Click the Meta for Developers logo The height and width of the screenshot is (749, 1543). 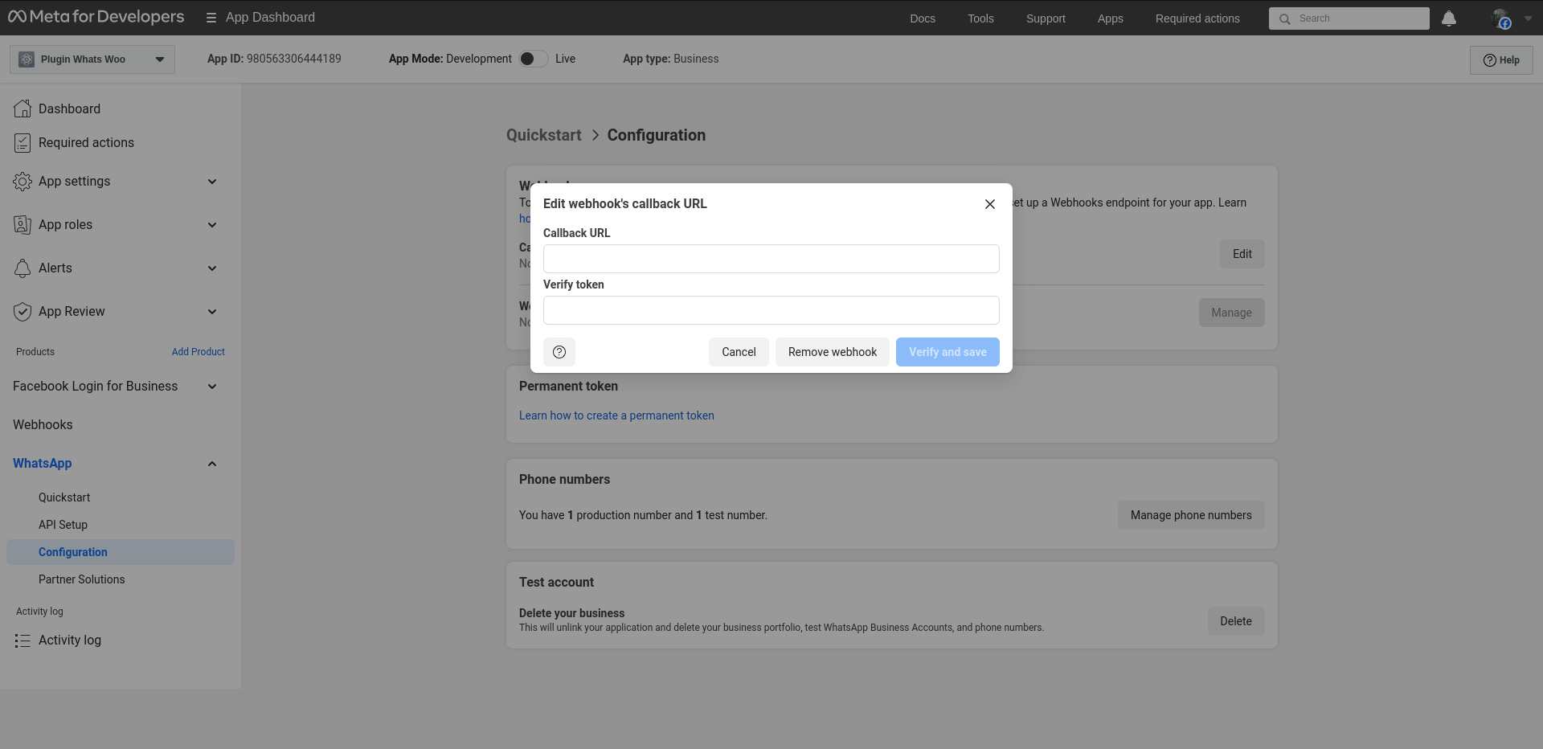pyautogui.click(x=96, y=16)
